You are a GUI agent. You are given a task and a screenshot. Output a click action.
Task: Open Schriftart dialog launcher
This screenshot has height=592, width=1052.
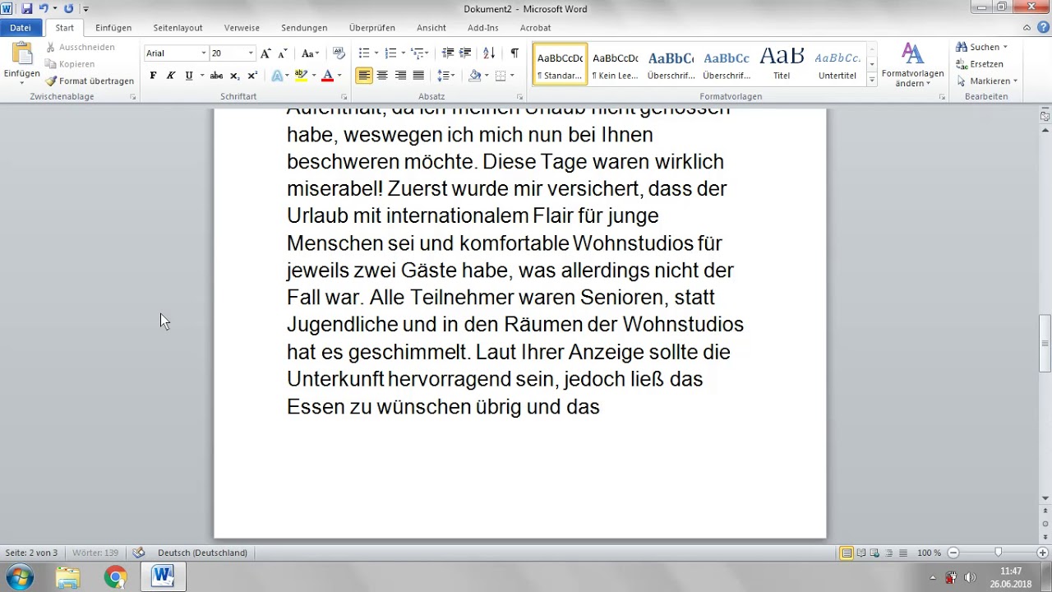point(343,97)
